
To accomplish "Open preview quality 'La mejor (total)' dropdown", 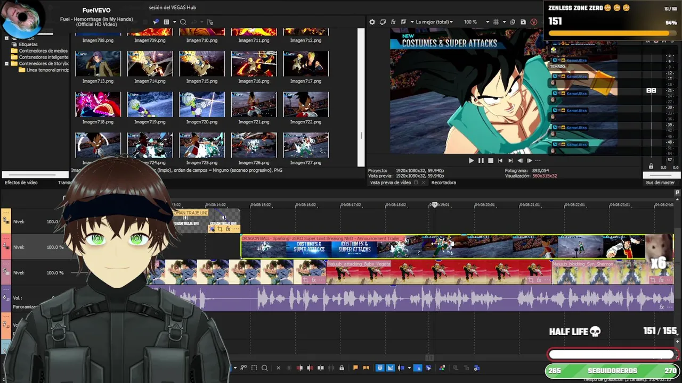I will pyautogui.click(x=434, y=22).
